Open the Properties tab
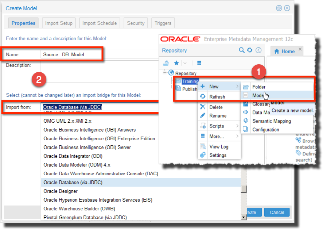The width and height of the screenshot is (323, 229). 23,23
